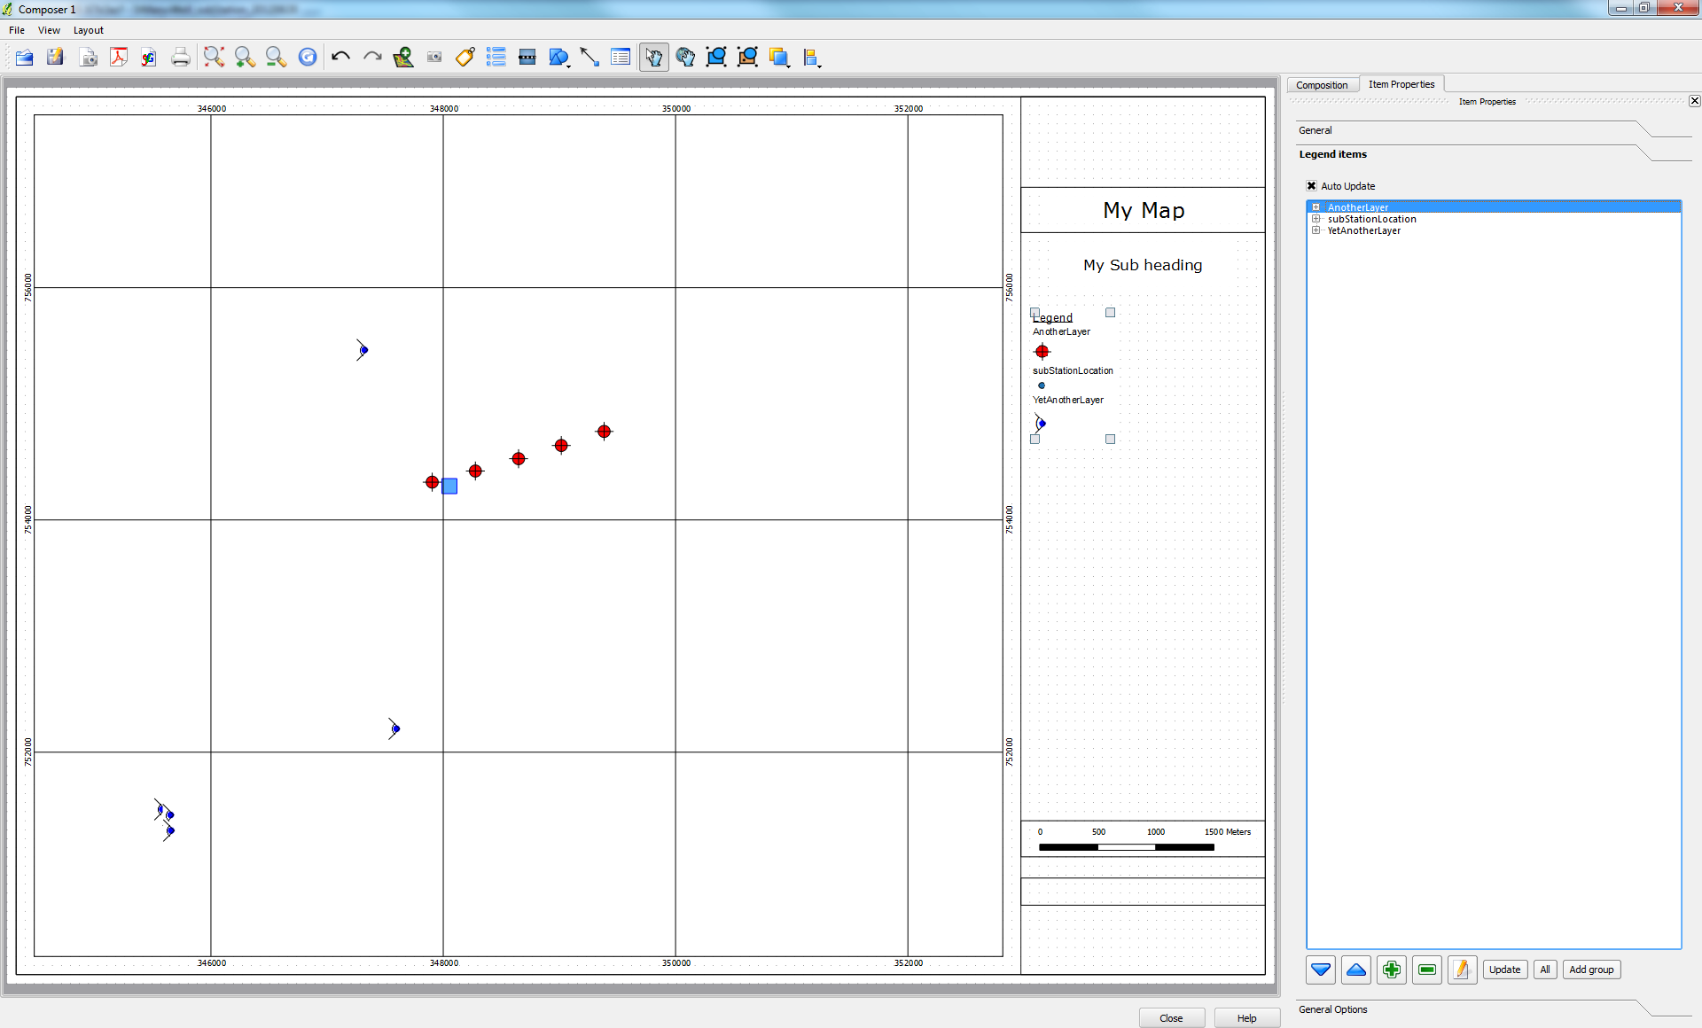Zoom to full extent
Screen dimensions: 1702x1028
click(214, 58)
